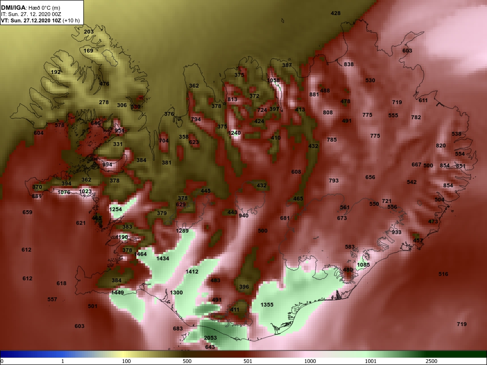Click the 2500 label on the color scale
The height and width of the screenshot is (365, 487).
click(431, 361)
